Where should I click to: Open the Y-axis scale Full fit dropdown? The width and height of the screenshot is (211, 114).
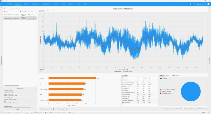43,71
